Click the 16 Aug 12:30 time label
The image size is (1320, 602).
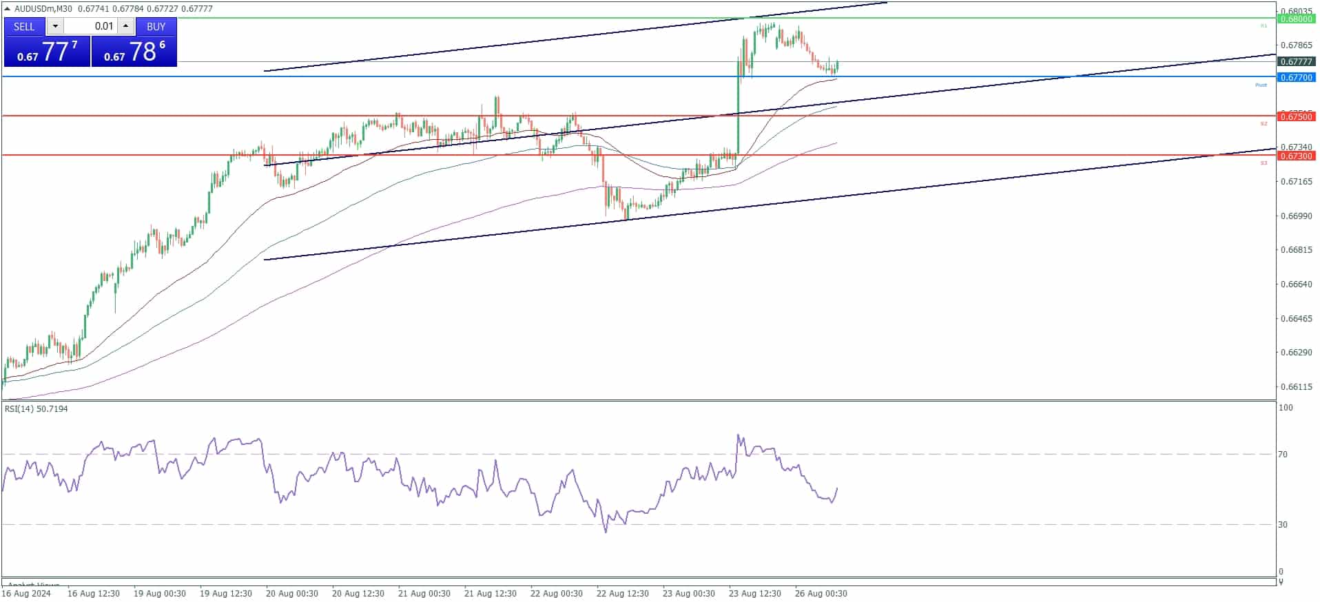[x=94, y=593]
